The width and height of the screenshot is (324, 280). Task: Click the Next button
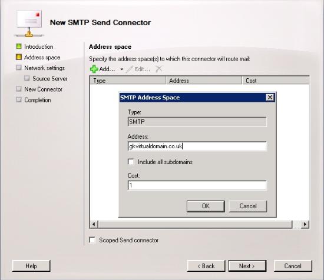pyautogui.click(x=247, y=266)
